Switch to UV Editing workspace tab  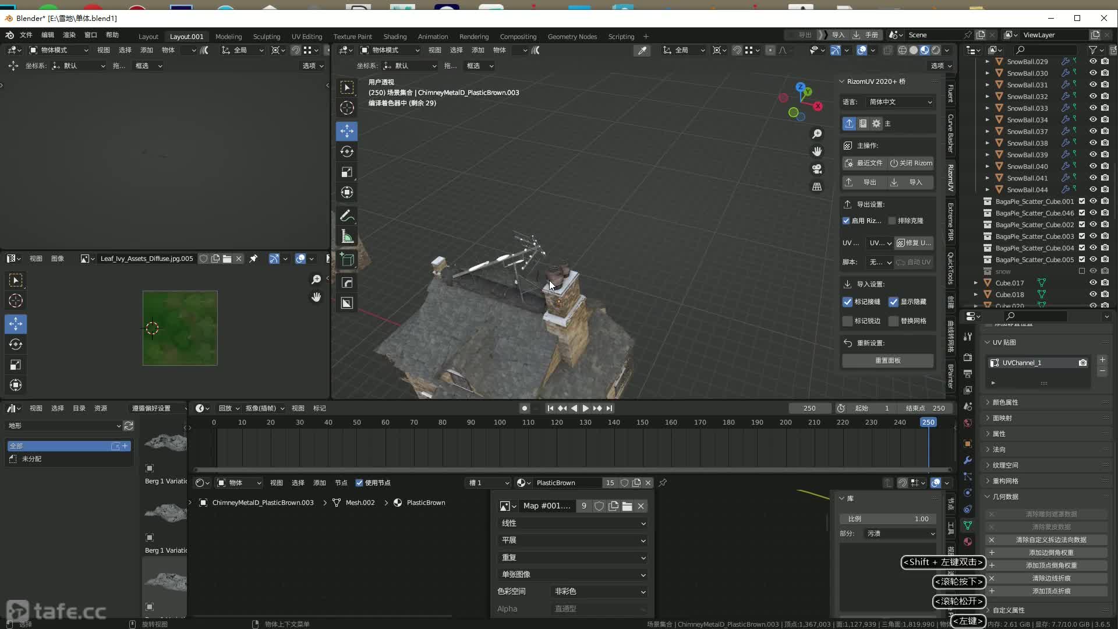(307, 37)
